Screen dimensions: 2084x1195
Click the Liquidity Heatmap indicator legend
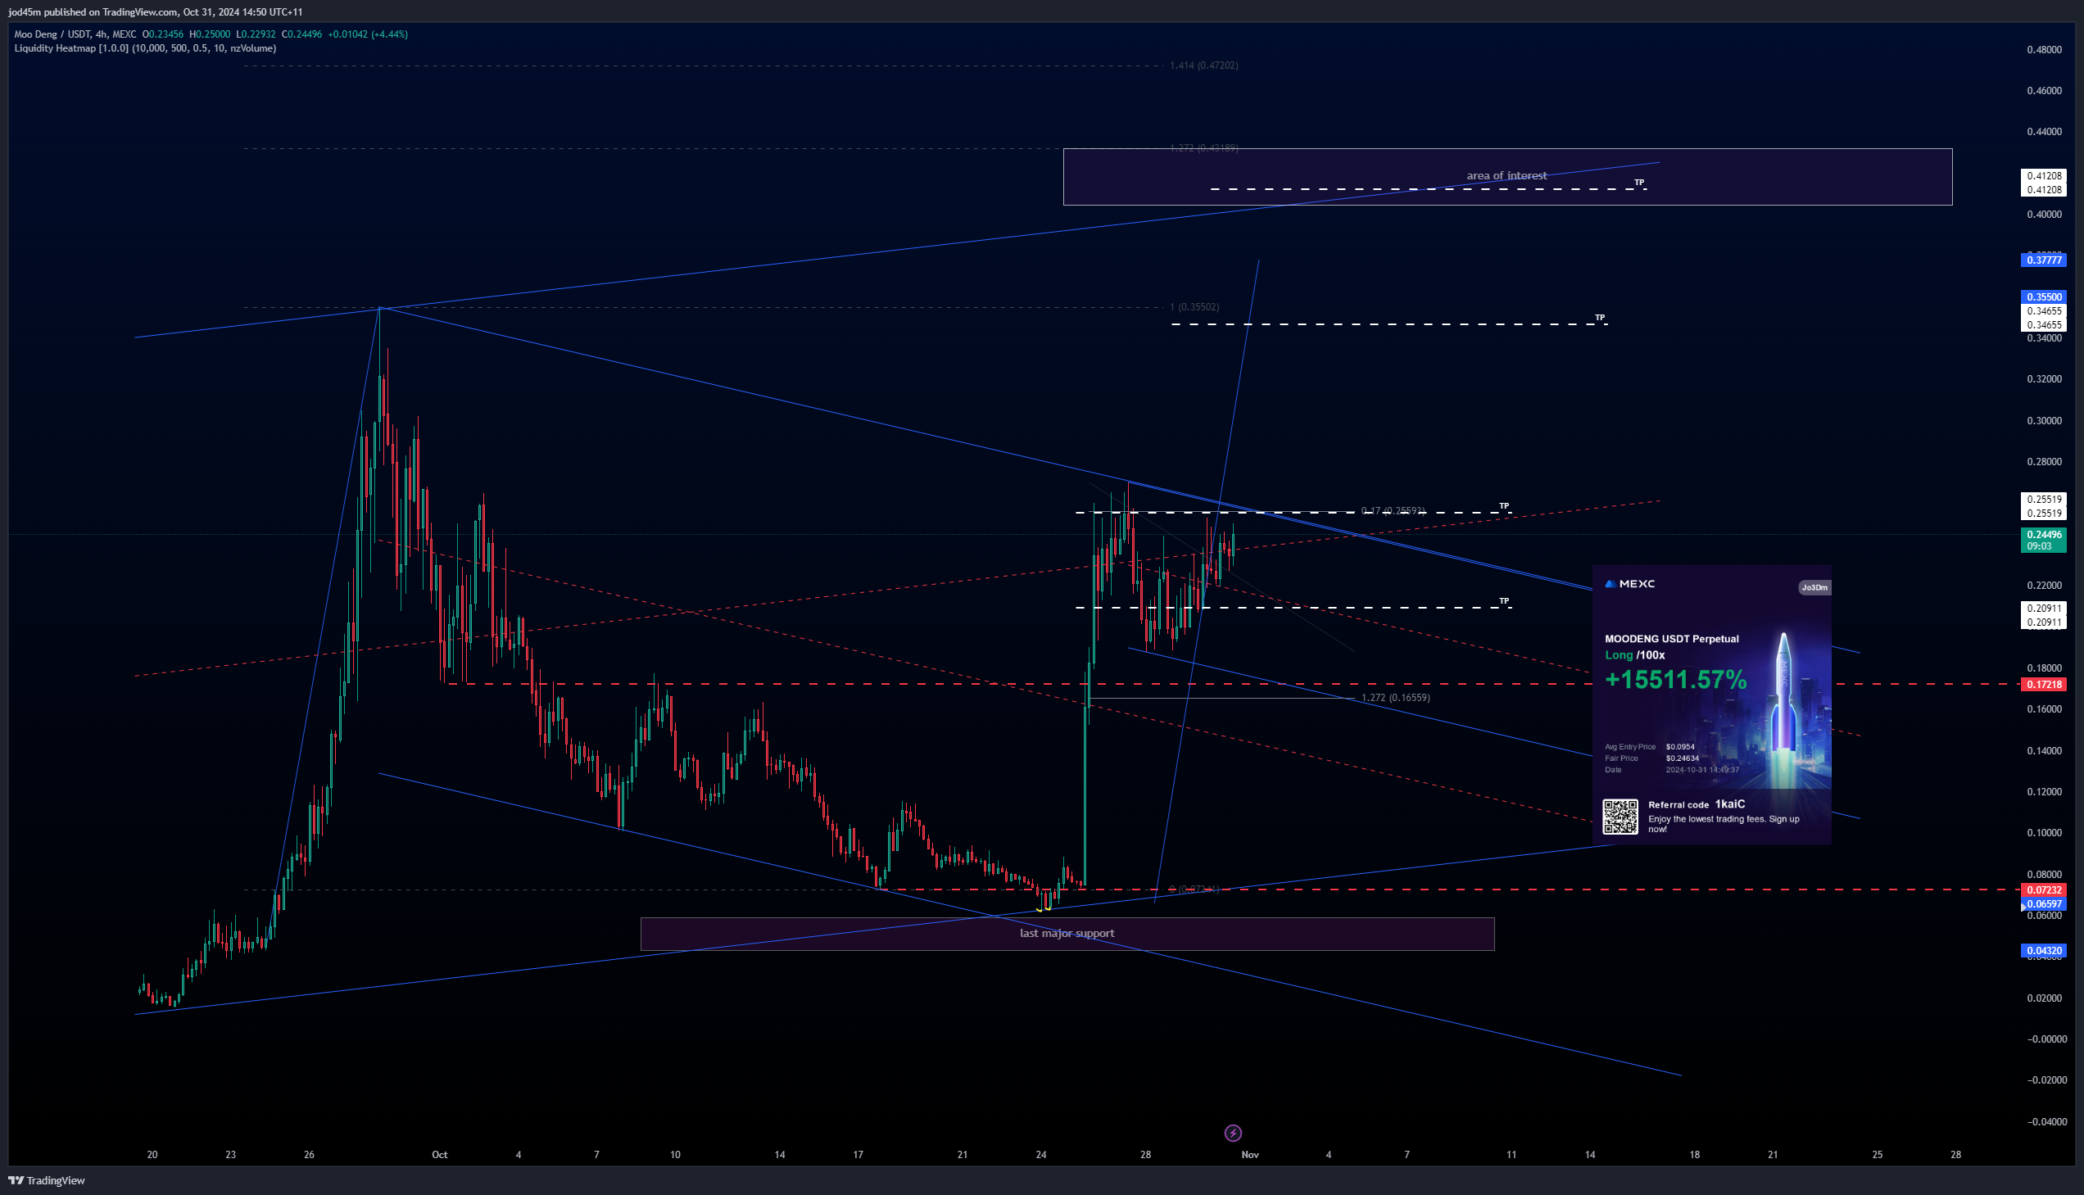145,48
